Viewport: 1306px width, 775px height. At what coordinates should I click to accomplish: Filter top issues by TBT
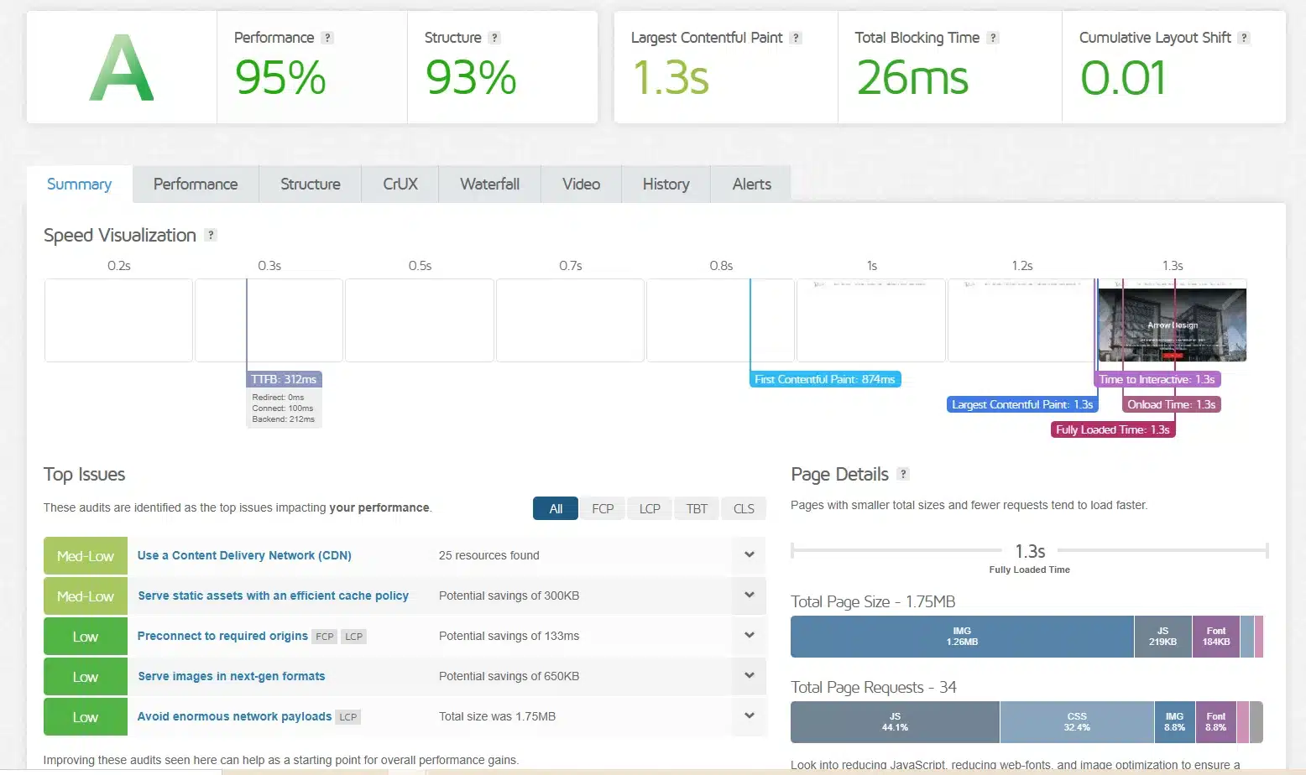[697, 508]
